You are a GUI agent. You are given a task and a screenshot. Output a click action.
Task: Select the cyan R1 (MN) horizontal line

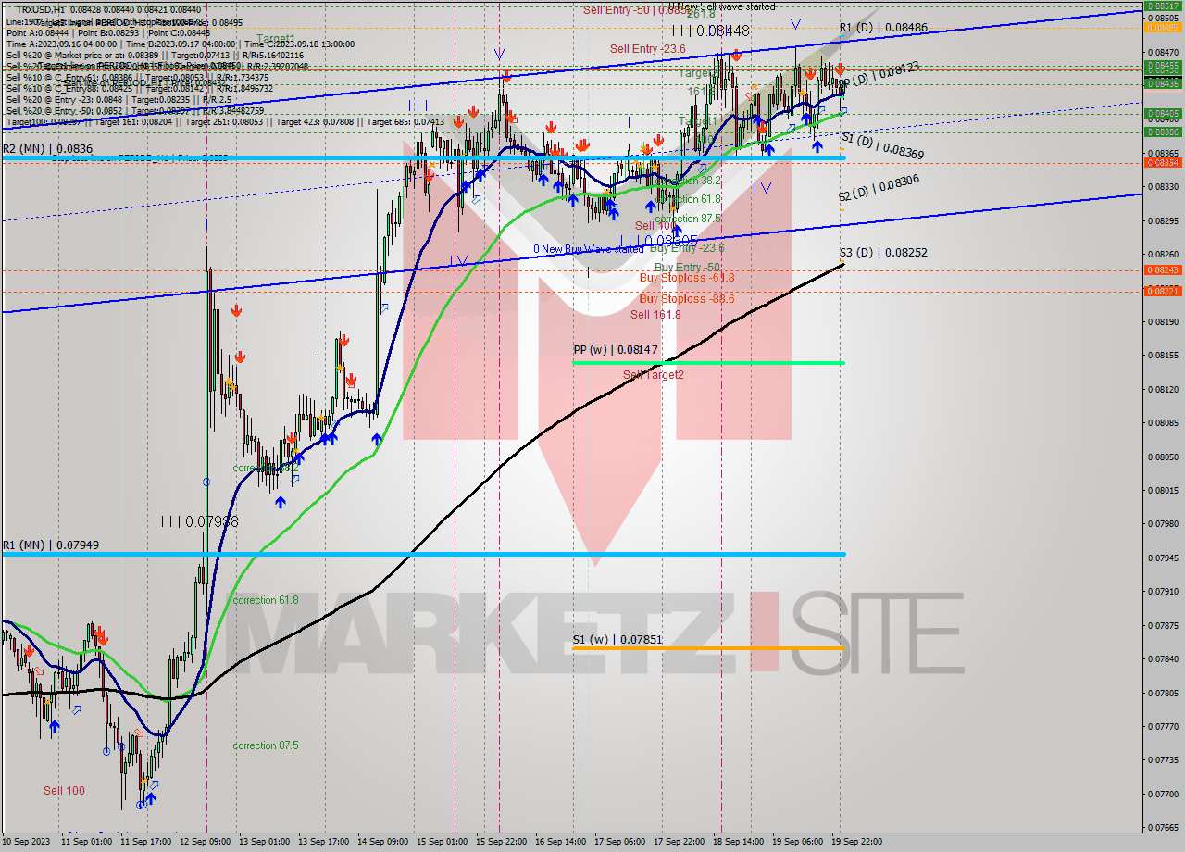[x=423, y=554]
